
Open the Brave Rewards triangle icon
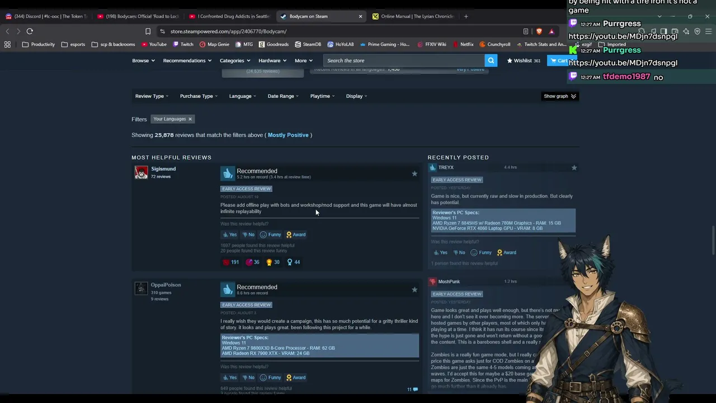[x=552, y=31]
